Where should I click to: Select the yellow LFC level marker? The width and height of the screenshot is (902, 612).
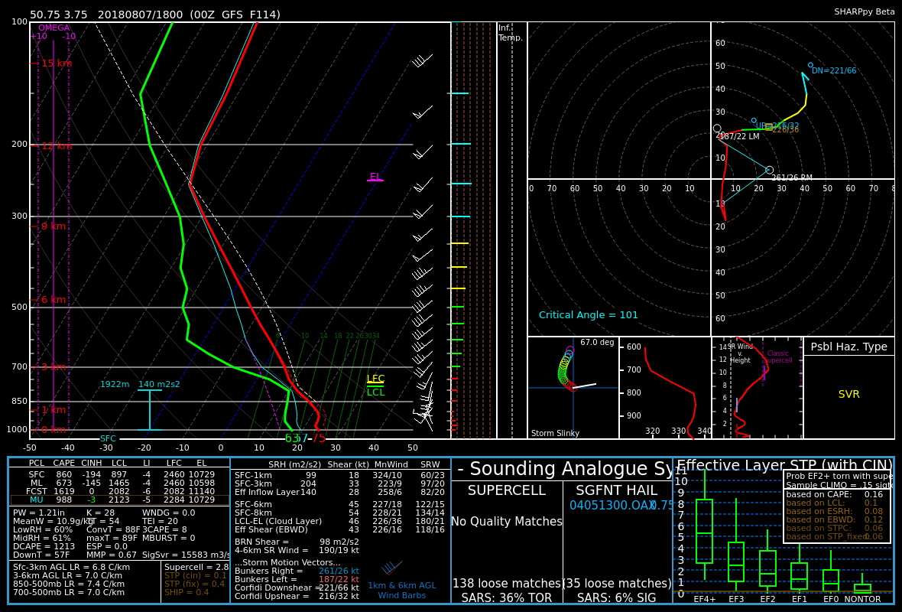pos(375,379)
